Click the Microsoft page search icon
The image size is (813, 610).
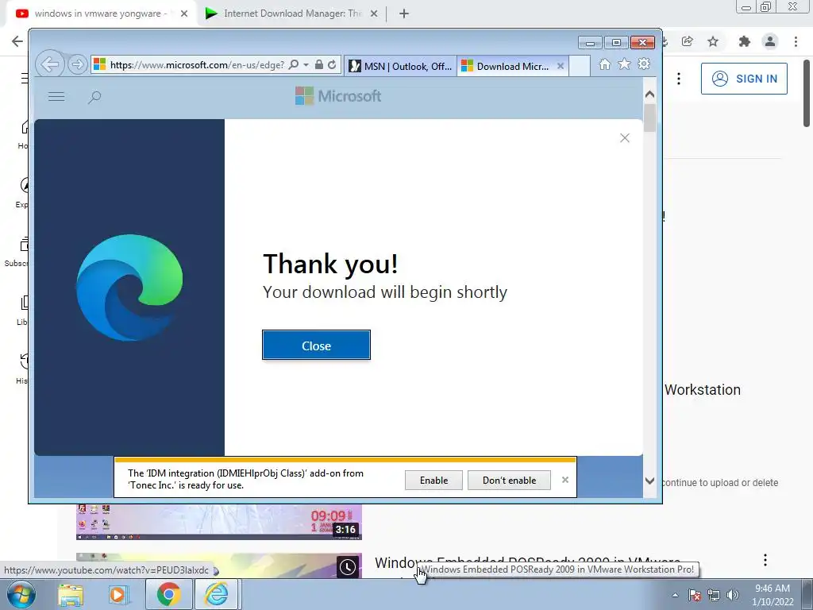click(x=94, y=97)
